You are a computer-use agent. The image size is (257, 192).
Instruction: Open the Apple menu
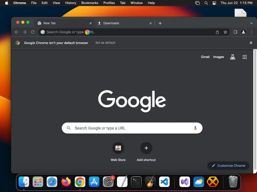(x=7, y=3)
